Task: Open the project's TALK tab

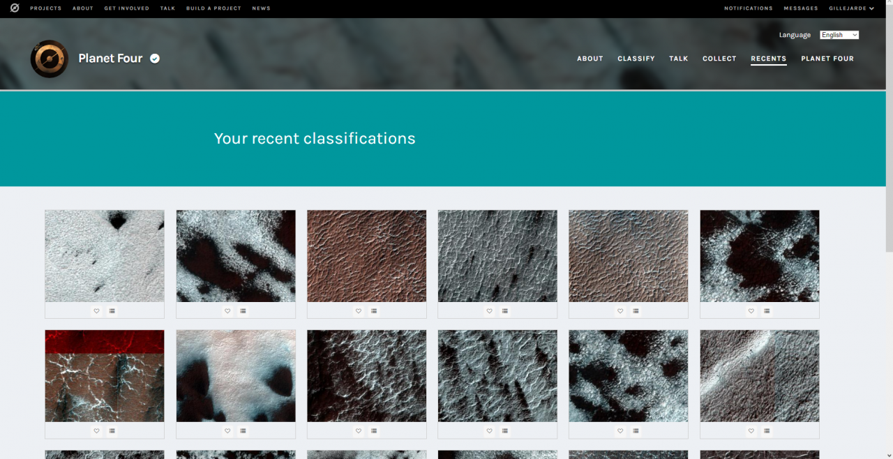Action: tap(679, 59)
